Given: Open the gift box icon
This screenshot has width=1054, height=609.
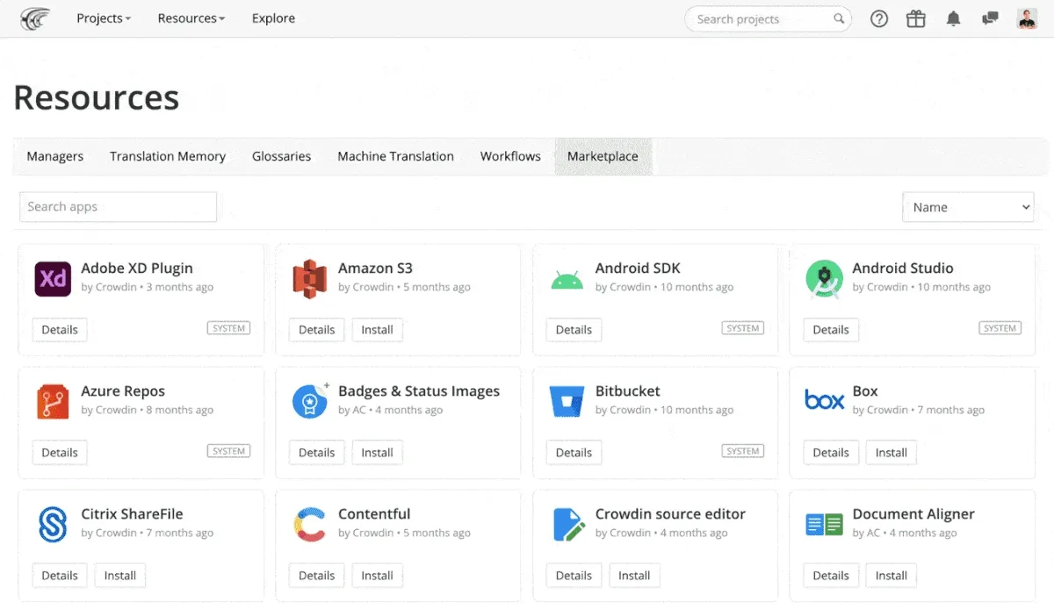Looking at the screenshot, I should [x=916, y=18].
